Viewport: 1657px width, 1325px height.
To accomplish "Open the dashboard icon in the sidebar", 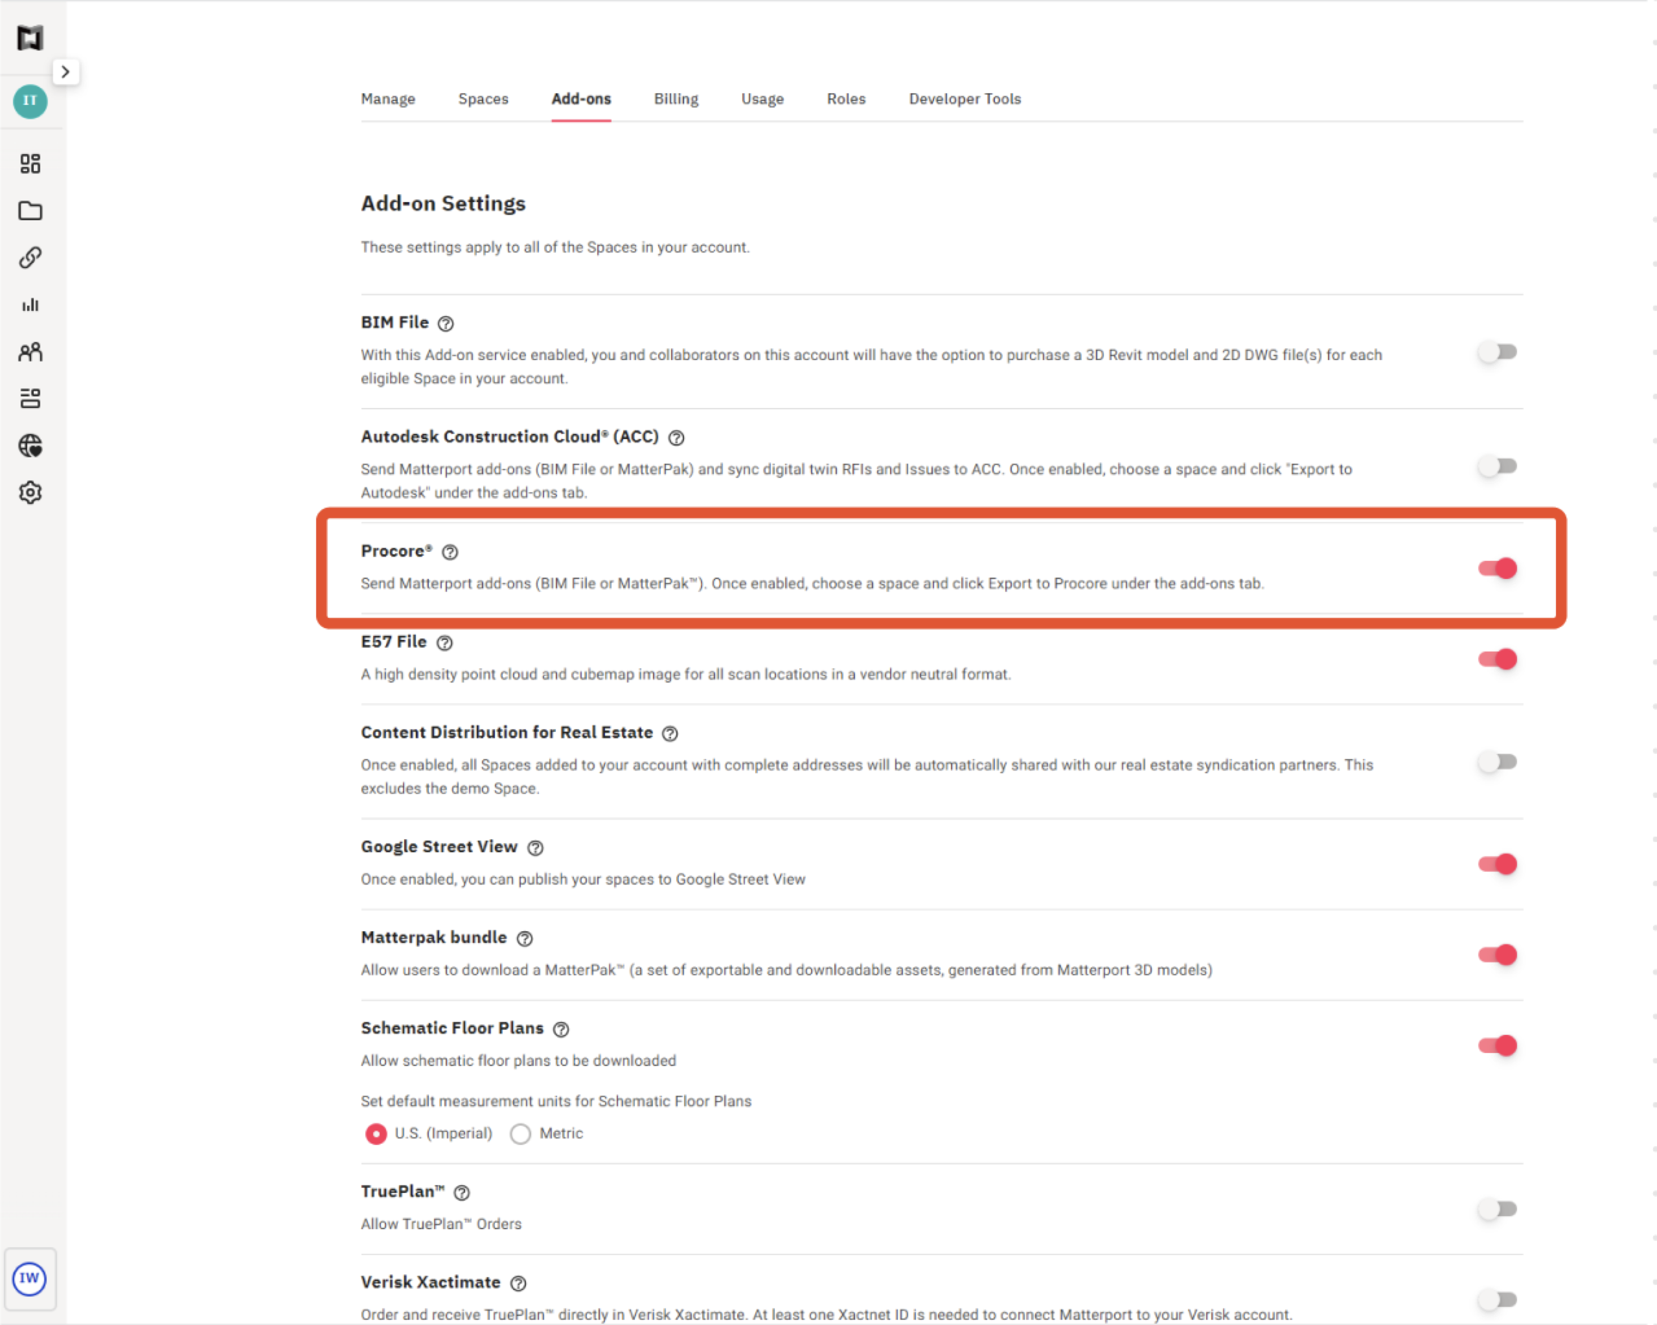I will [x=30, y=163].
